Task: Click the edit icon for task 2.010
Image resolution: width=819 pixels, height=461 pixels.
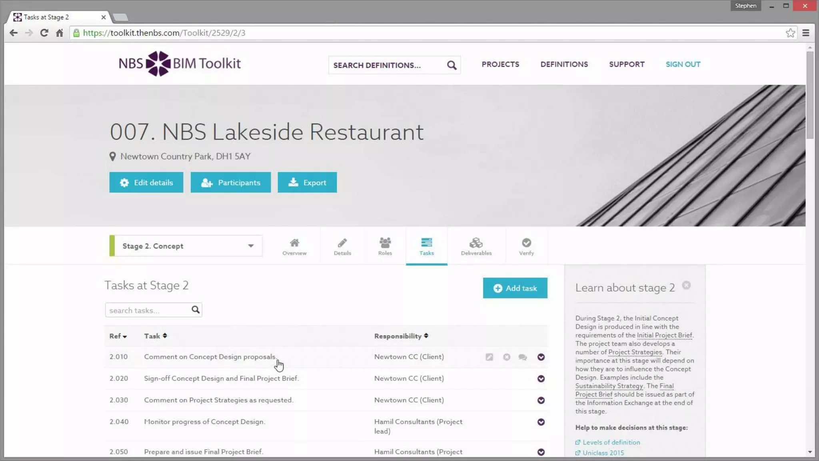Action: [489, 357]
